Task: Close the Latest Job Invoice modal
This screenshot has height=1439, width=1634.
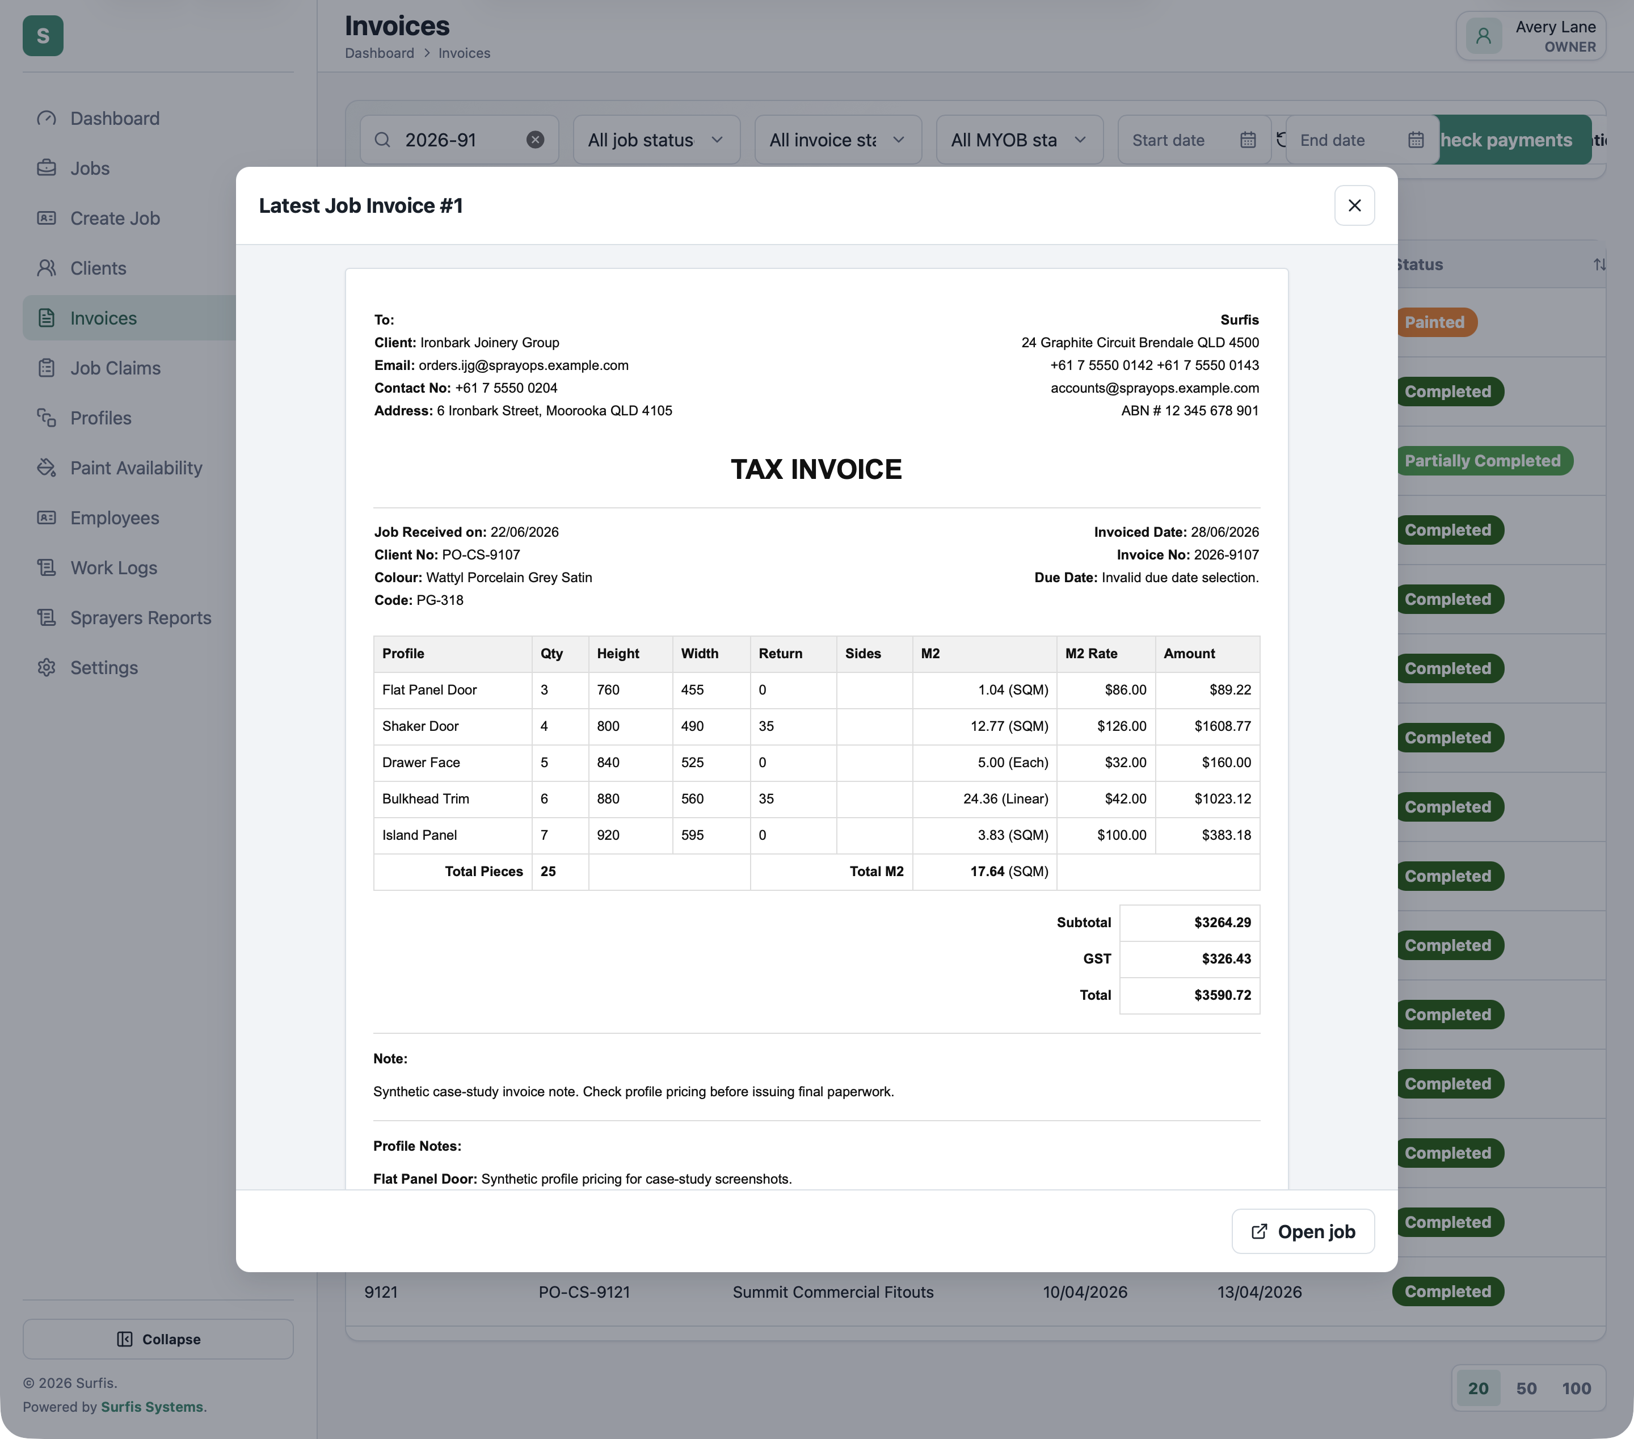Action: (x=1354, y=205)
